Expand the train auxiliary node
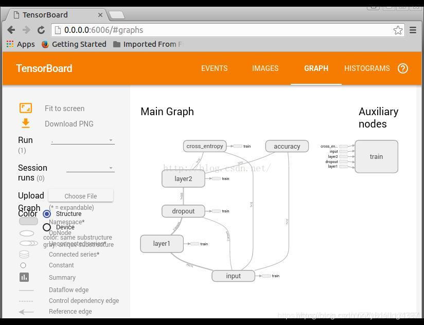This screenshot has height=325, width=424. pyautogui.click(x=376, y=156)
